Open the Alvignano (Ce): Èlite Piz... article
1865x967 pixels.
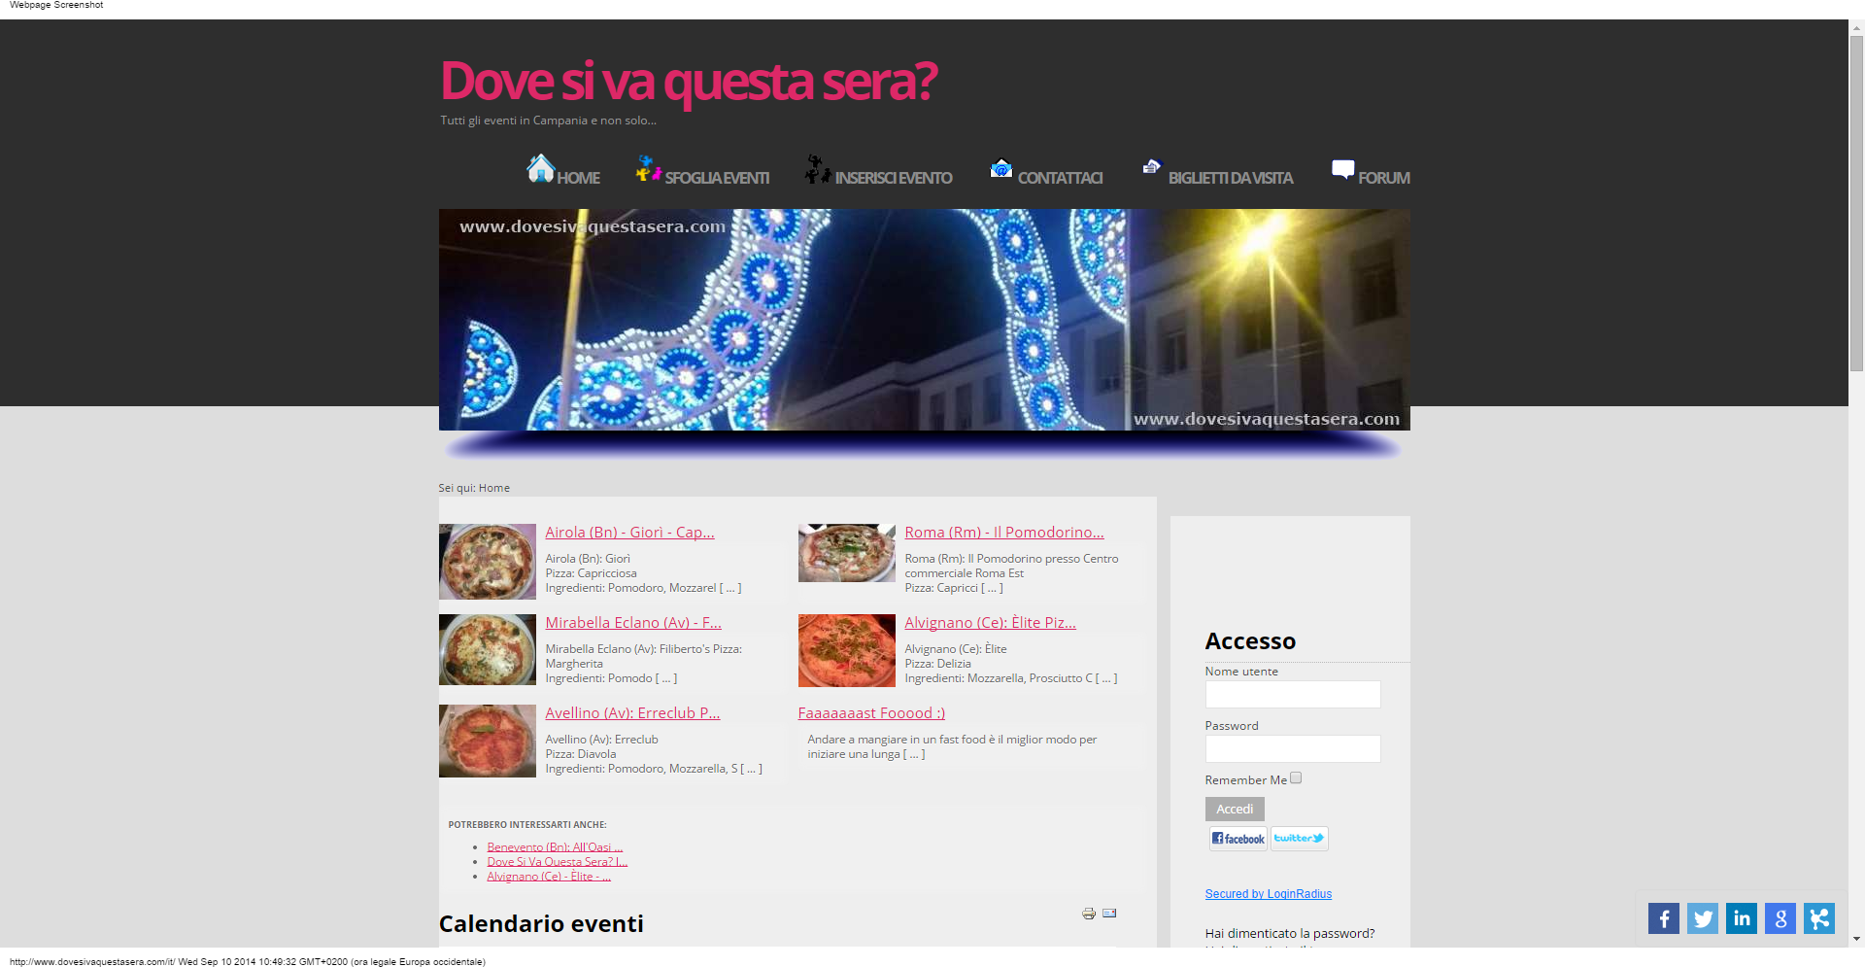990,623
